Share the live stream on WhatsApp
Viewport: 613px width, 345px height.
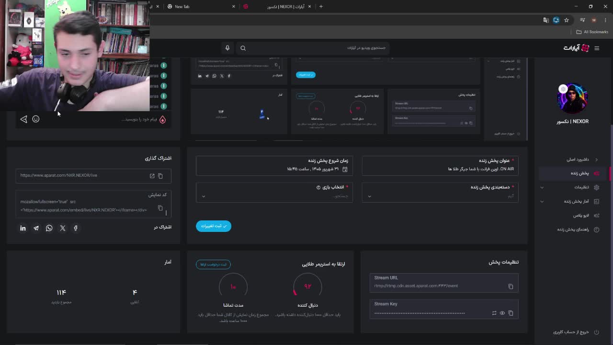(49, 228)
